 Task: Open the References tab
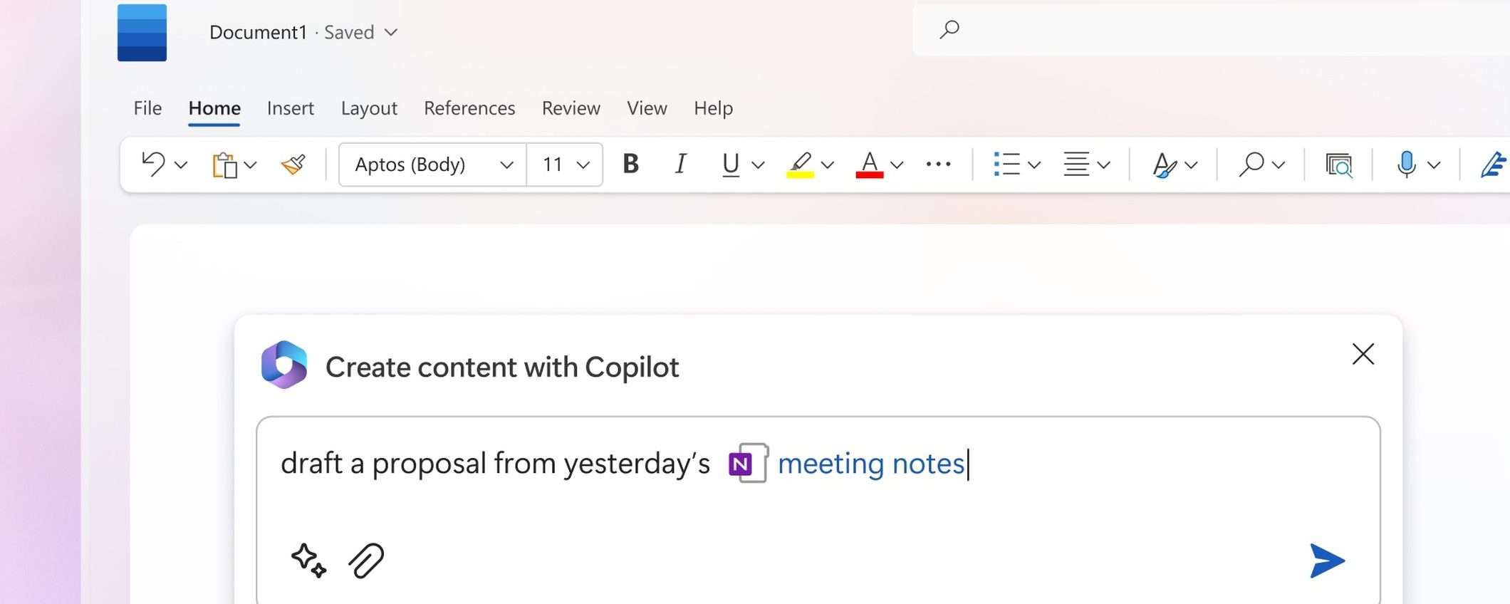tap(469, 108)
